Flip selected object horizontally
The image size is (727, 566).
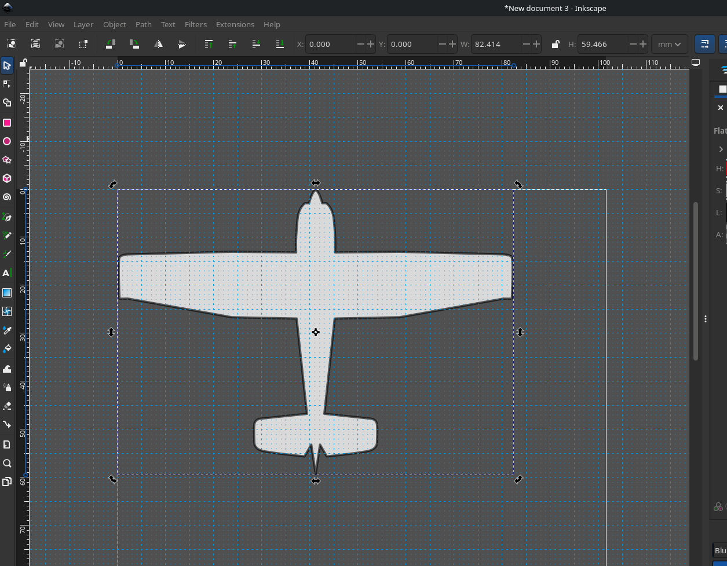[158, 44]
